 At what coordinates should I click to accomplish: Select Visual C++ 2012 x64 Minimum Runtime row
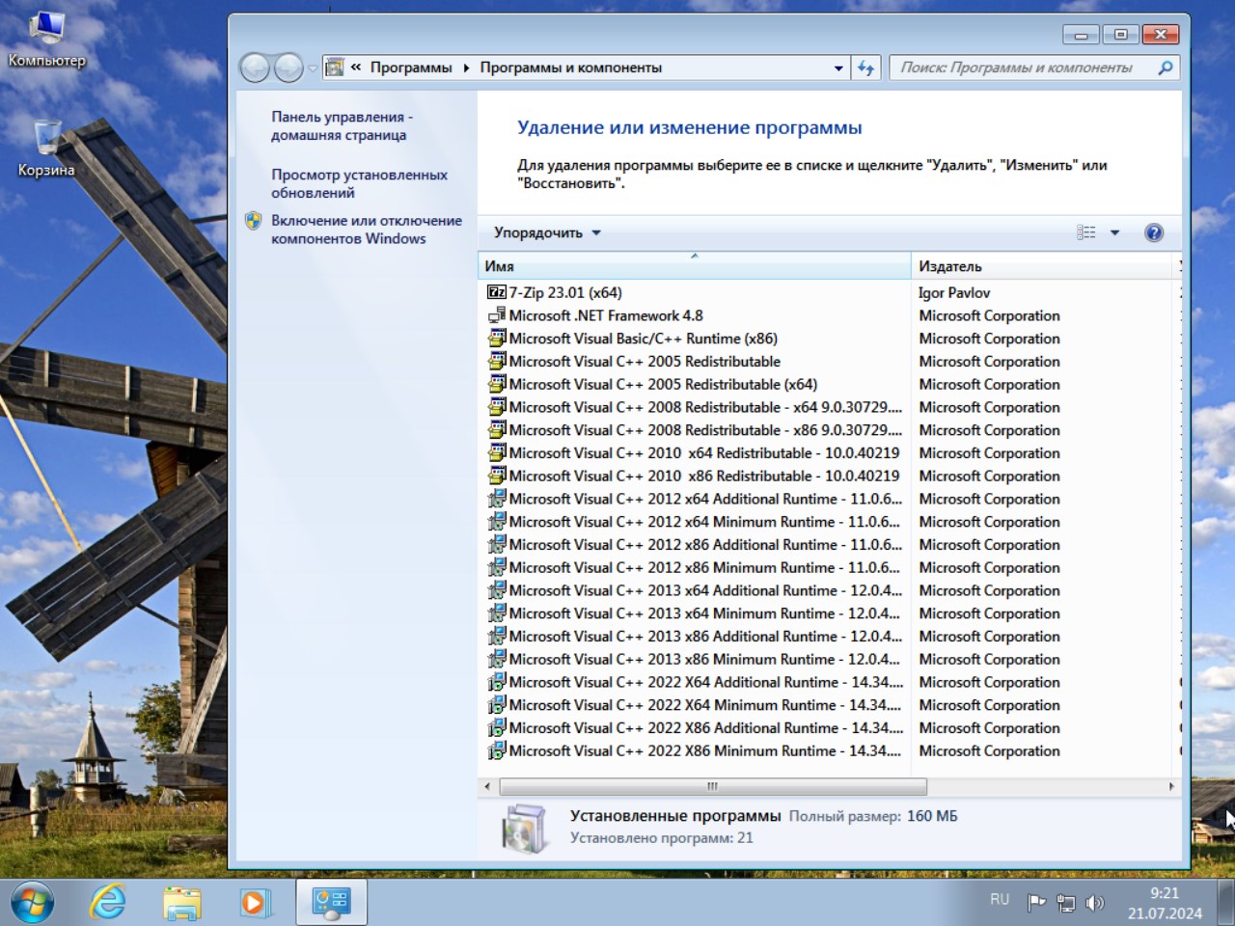(830, 522)
